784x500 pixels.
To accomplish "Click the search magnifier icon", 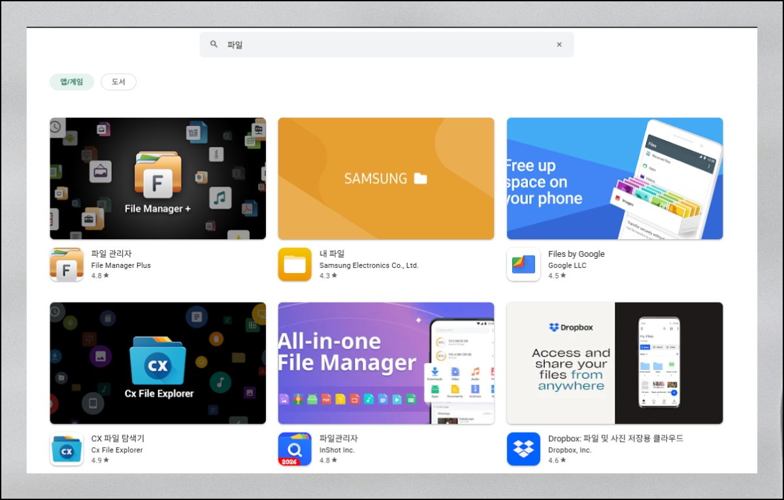I will [x=214, y=44].
